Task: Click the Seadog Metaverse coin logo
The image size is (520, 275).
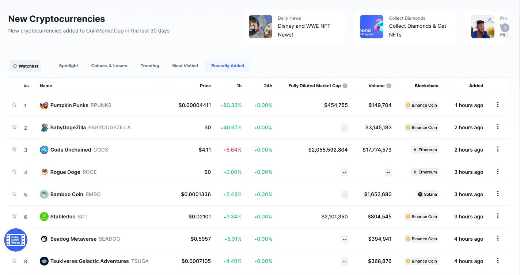Action: (44, 239)
